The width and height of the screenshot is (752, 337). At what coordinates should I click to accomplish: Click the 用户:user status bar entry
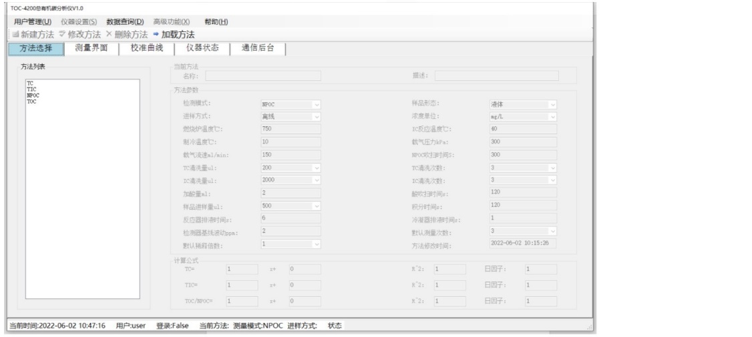point(130,326)
